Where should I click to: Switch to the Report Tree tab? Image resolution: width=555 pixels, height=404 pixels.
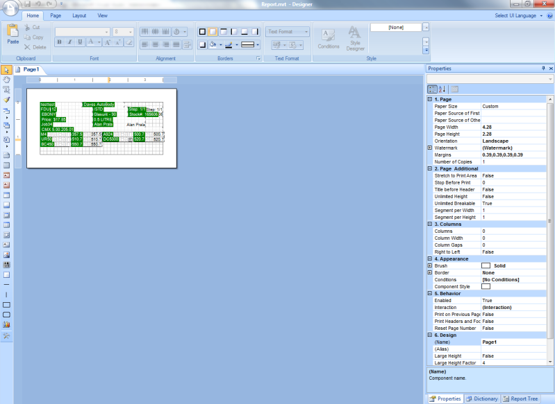pyautogui.click(x=521, y=398)
